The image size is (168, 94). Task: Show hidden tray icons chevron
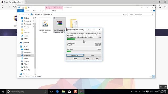pyautogui.click(x=132, y=92)
